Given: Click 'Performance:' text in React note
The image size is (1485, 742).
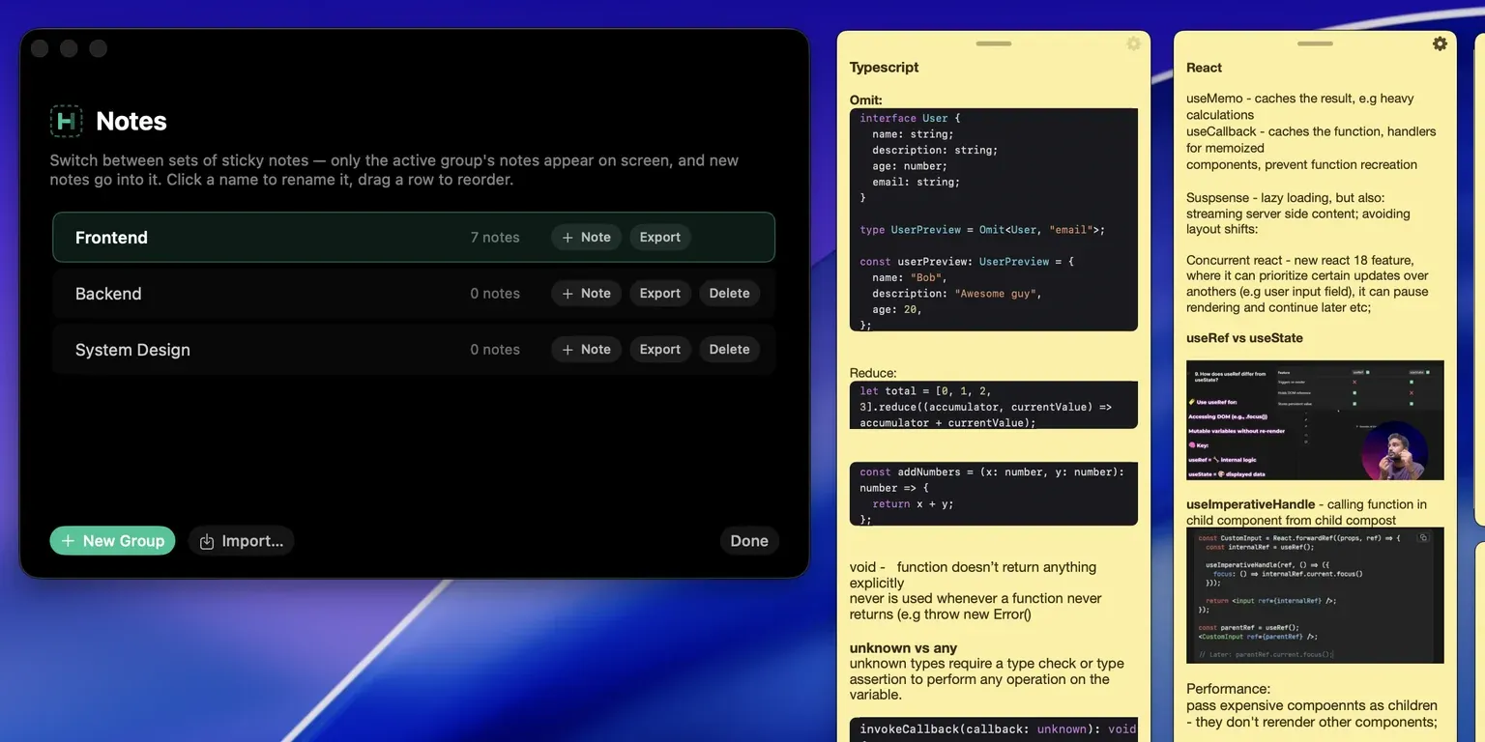Looking at the screenshot, I should [1228, 689].
